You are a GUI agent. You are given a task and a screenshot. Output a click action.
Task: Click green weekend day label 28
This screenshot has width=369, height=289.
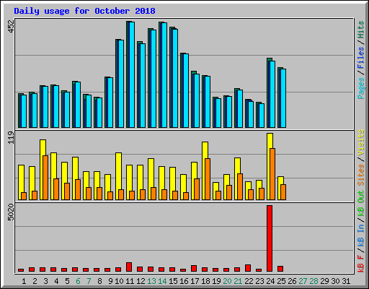[x=314, y=281]
